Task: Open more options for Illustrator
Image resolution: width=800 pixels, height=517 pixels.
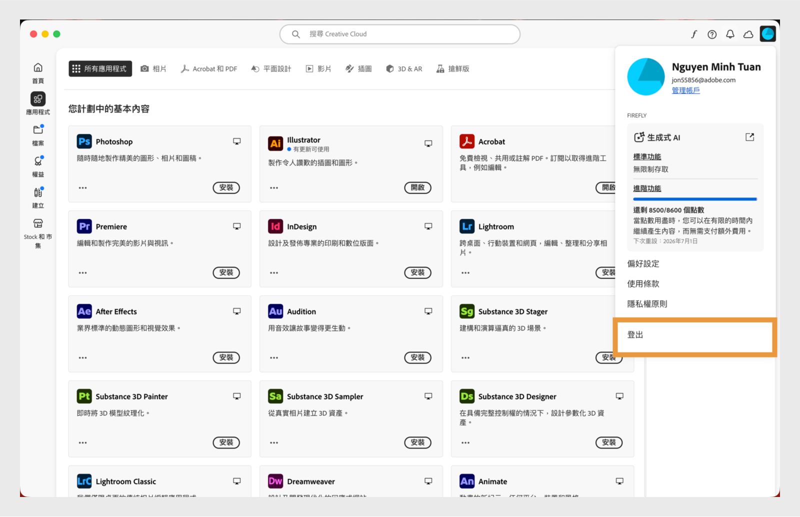Action: point(274,188)
